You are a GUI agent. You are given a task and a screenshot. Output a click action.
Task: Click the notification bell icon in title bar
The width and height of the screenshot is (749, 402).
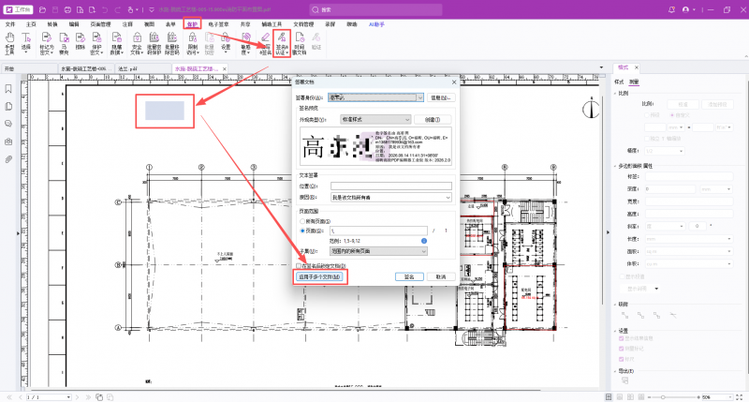tap(671, 9)
